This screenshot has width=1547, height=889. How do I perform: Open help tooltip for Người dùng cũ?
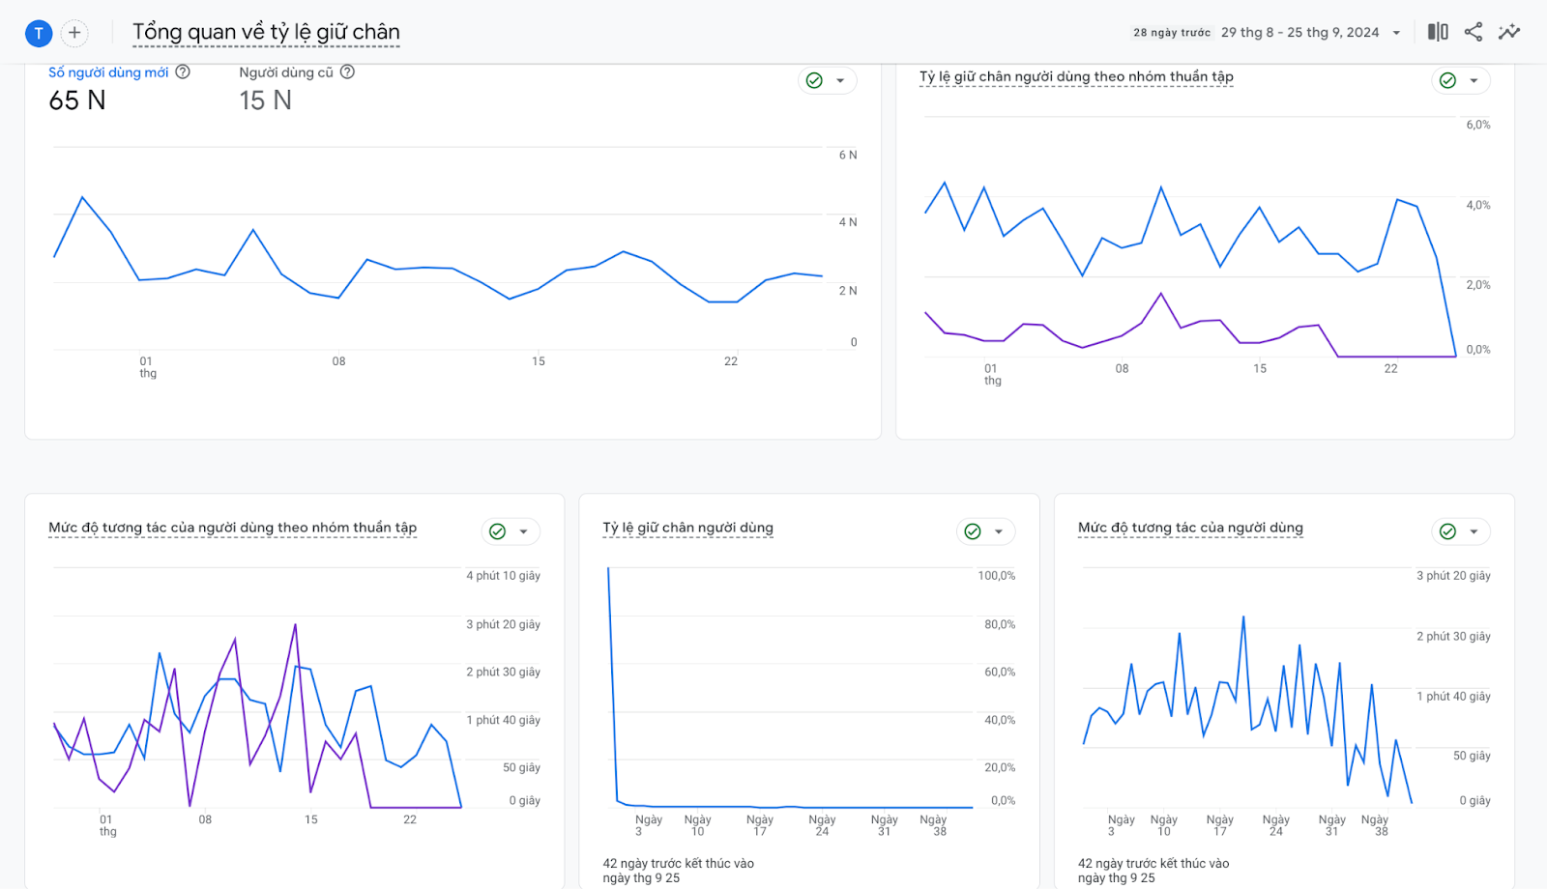click(x=347, y=72)
